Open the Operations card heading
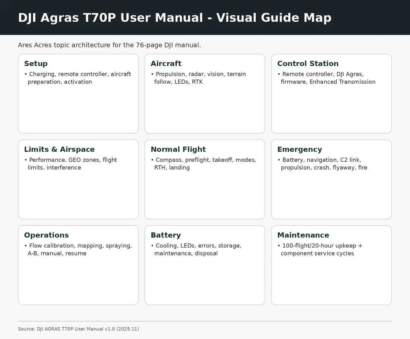Image resolution: width=410 pixels, height=339 pixels. [x=46, y=235]
